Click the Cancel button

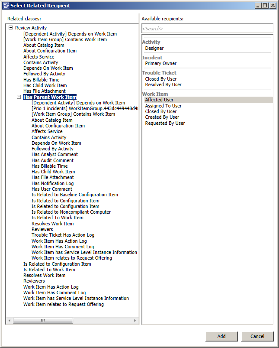coord(257,336)
